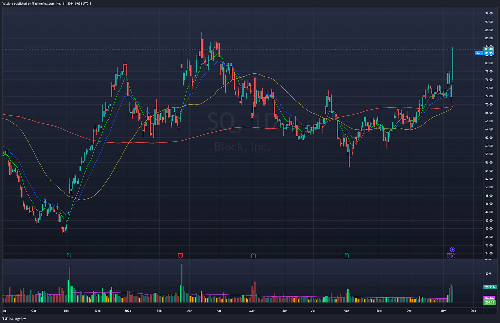Click the 70.00 price axis label
The image size is (500, 323).
click(x=489, y=104)
